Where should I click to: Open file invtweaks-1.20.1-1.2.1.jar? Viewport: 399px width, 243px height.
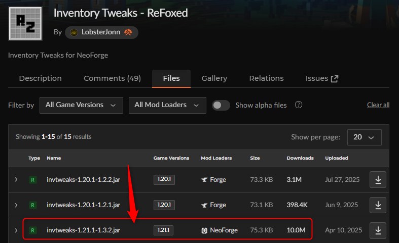(x=84, y=205)
